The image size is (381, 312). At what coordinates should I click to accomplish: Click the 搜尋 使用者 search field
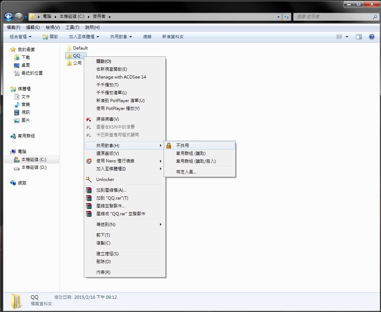[x=333, y=17]
